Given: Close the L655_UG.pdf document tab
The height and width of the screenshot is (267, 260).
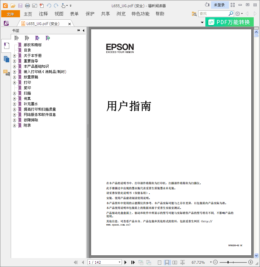Looking at the screenshot, I should (70, 24).
